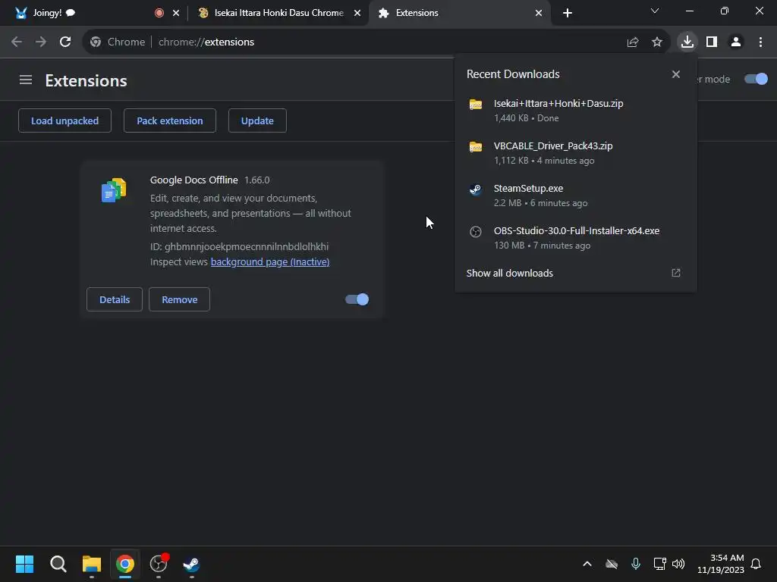The width and height of the screenshot is (777, 582).
Task: Open the SteamSetup.exe download
Action: coord(575,196)
